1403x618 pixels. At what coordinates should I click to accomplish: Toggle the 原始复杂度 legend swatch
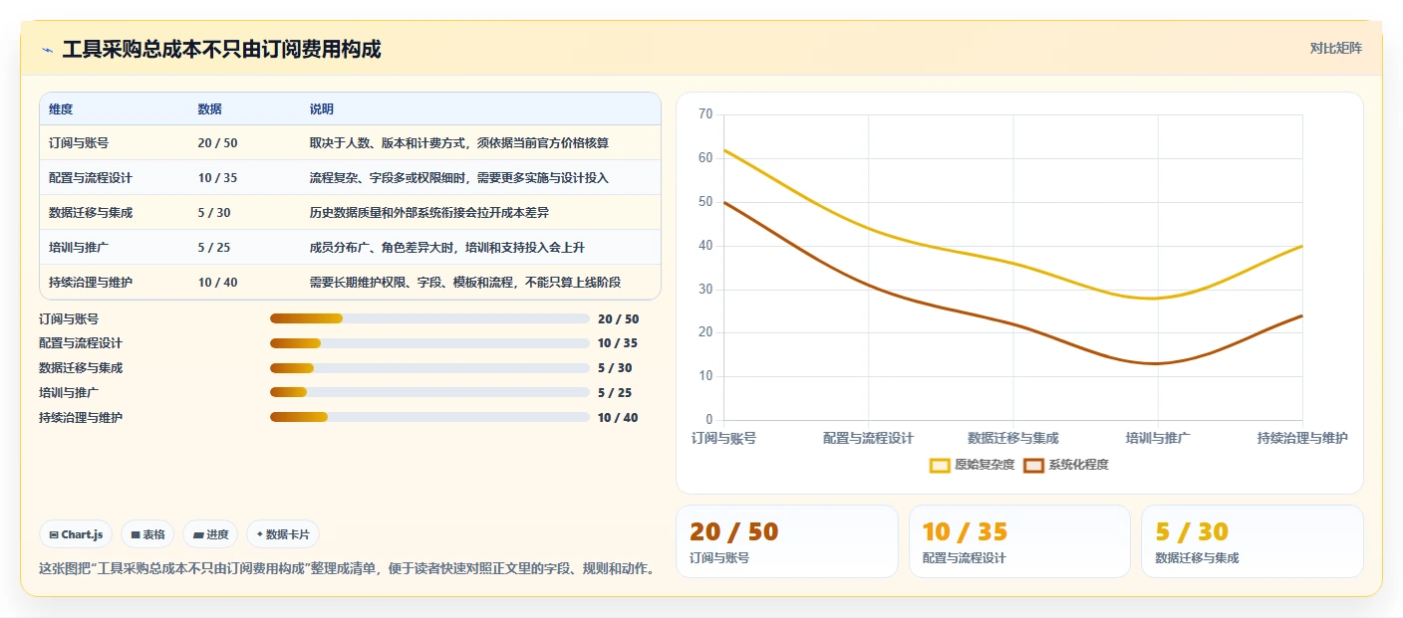(940, 465)
